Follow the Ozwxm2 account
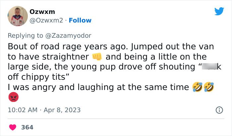This screenshot has width=232, height=136. click(x=81, y=21)
